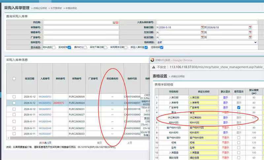
Task: Enable the first 显示选项 checkbox (物料类别)
Action: coord(54,47)
